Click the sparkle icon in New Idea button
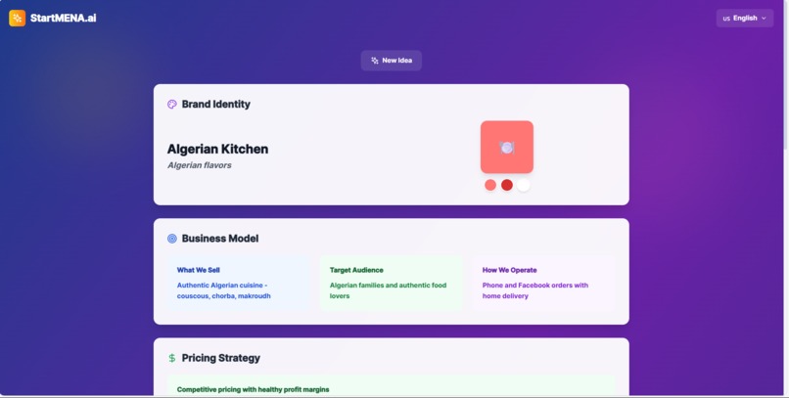789x398 pixels. [x=374, y=61]
